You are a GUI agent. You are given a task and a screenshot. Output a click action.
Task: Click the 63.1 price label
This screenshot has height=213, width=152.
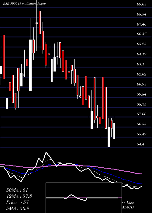[x=140, y=64]
